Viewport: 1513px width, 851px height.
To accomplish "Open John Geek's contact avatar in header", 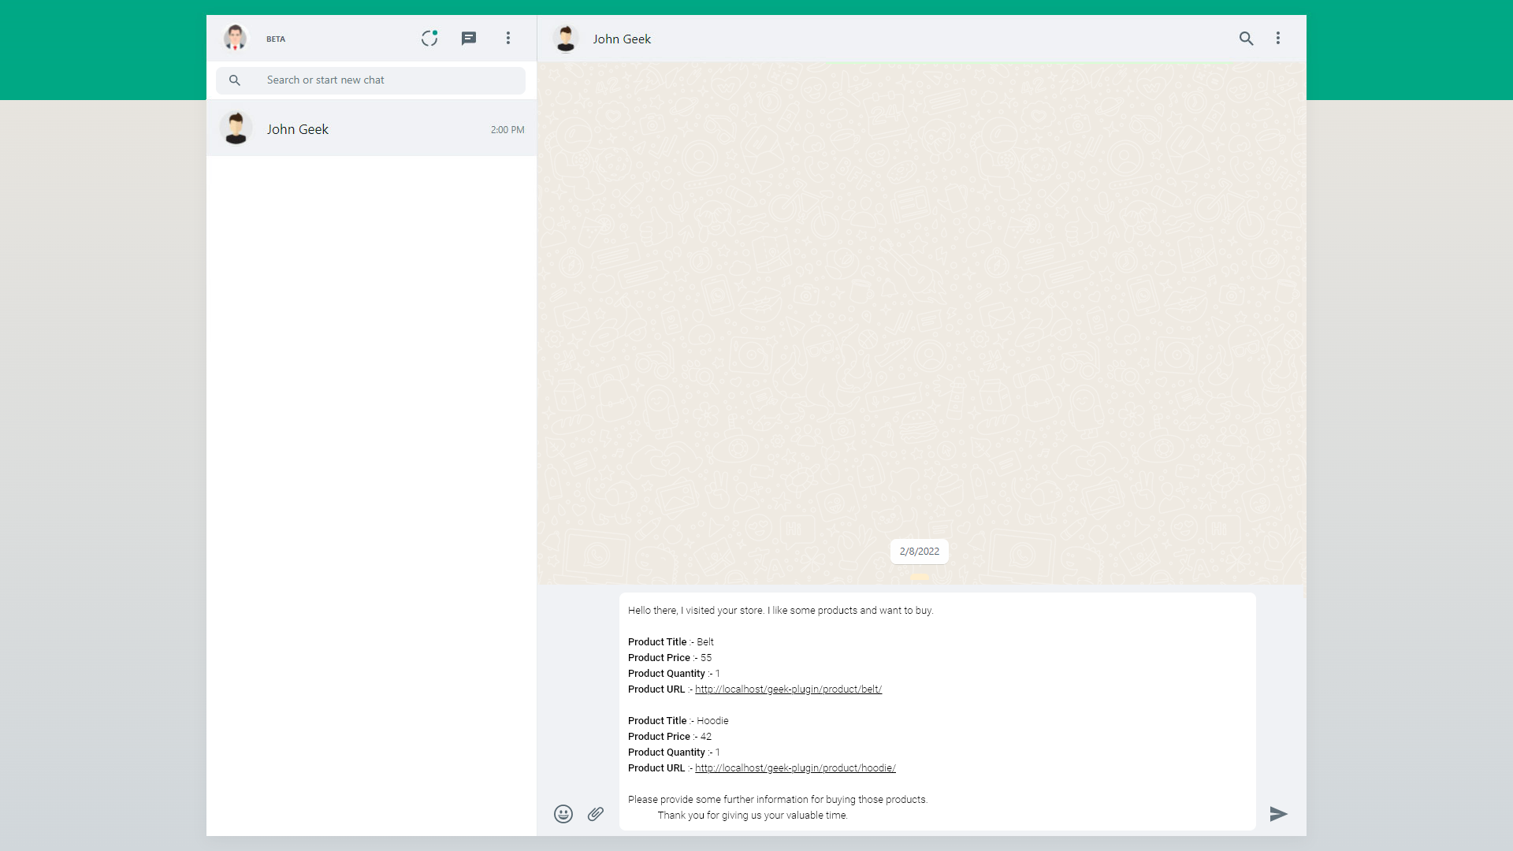I will (x=566, y=38).
